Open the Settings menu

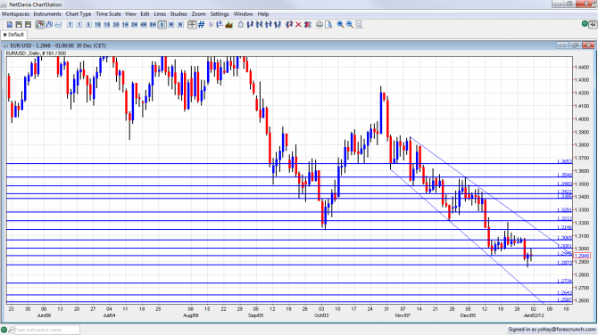[220, 14]
